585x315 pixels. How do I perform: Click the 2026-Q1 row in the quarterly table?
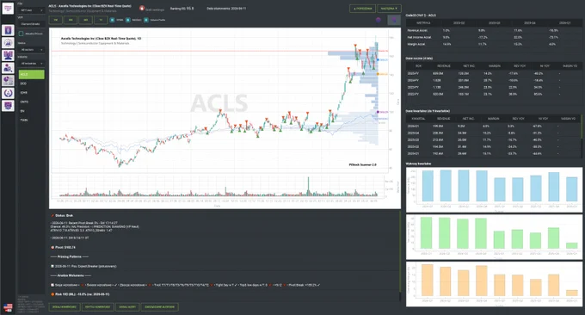(x=493, y=127)
